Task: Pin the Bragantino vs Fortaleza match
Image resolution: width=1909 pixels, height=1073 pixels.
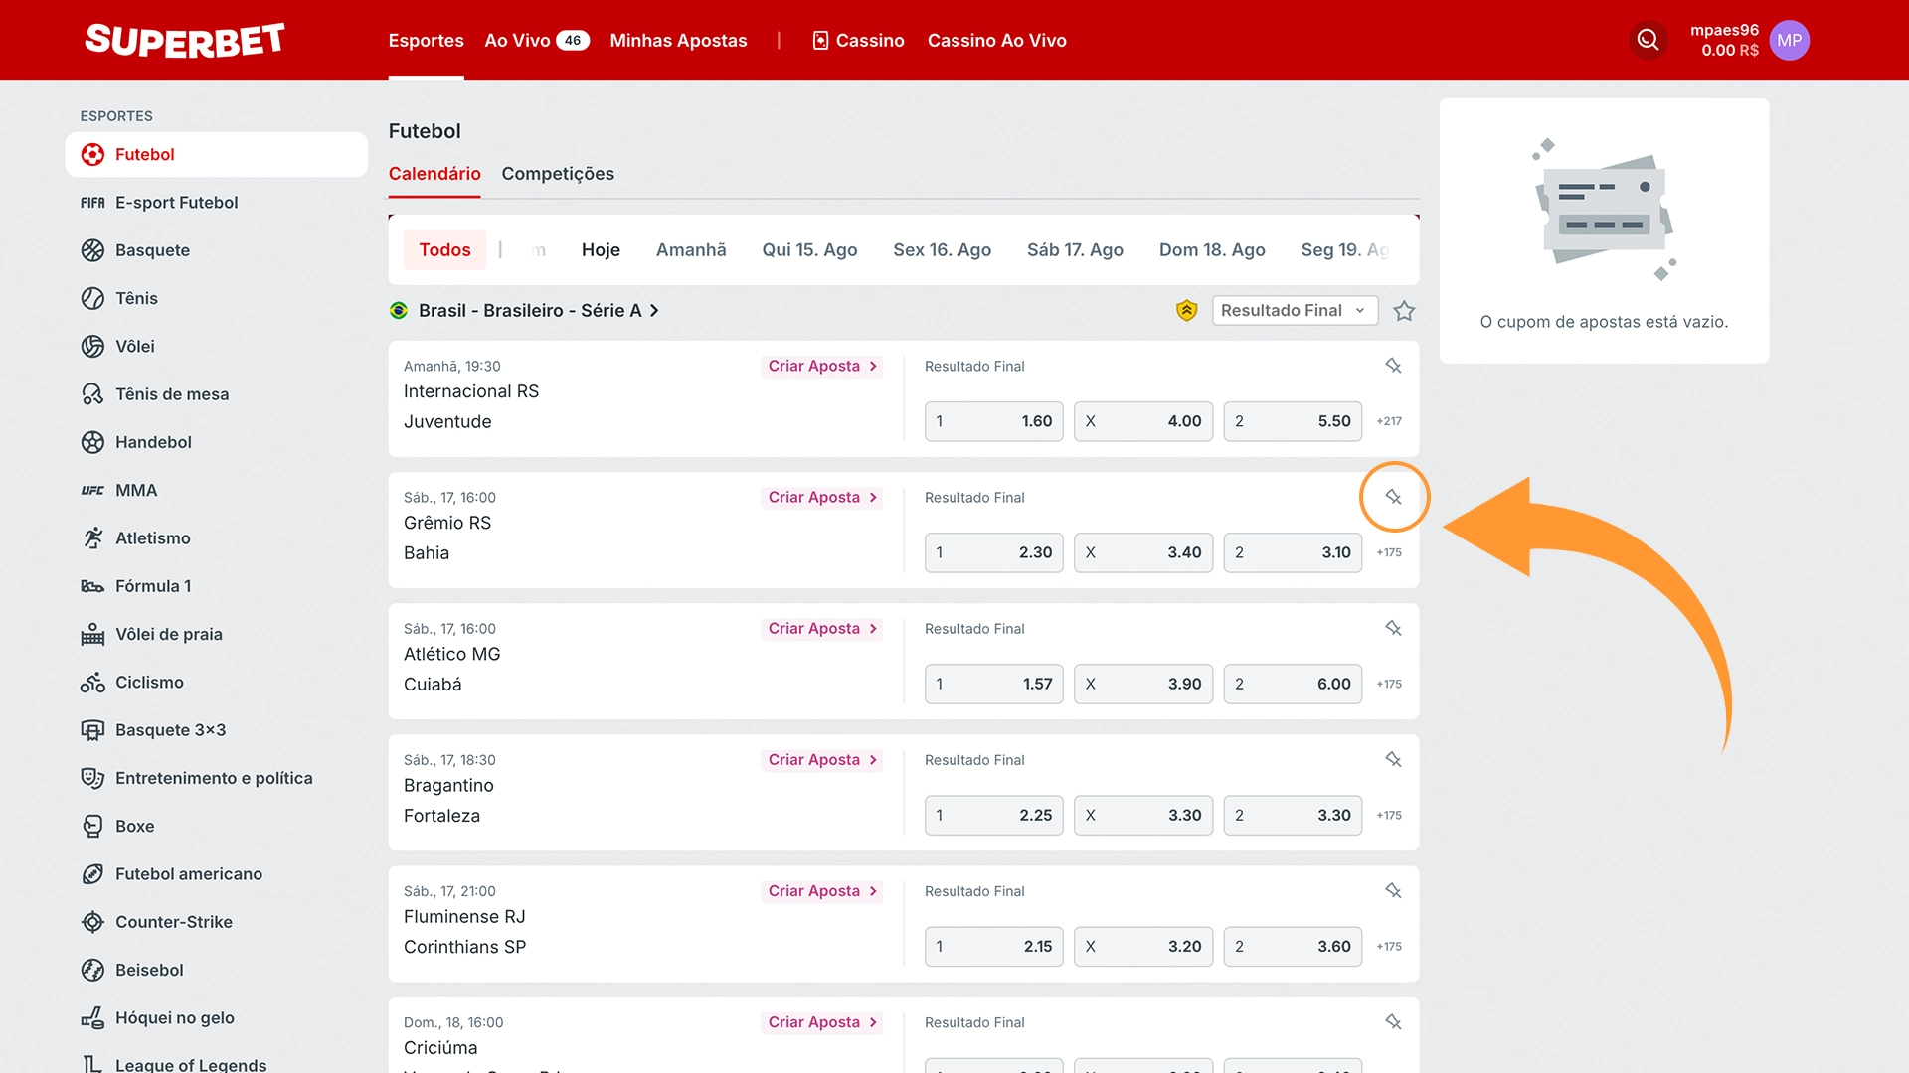Action: [x=1393, y=759]
